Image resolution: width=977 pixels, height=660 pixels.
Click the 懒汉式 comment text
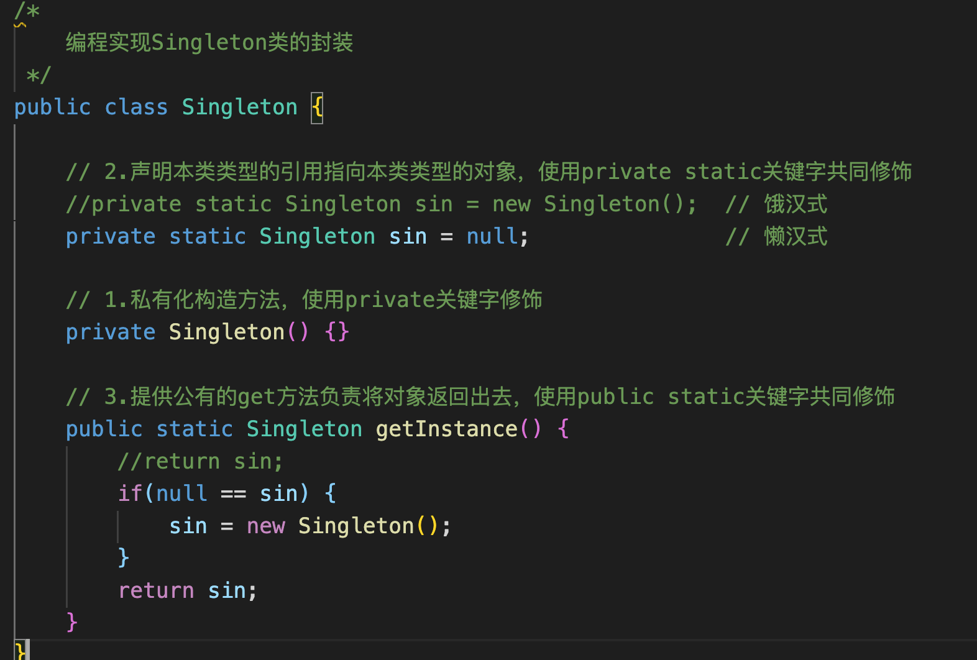[796, 236]
